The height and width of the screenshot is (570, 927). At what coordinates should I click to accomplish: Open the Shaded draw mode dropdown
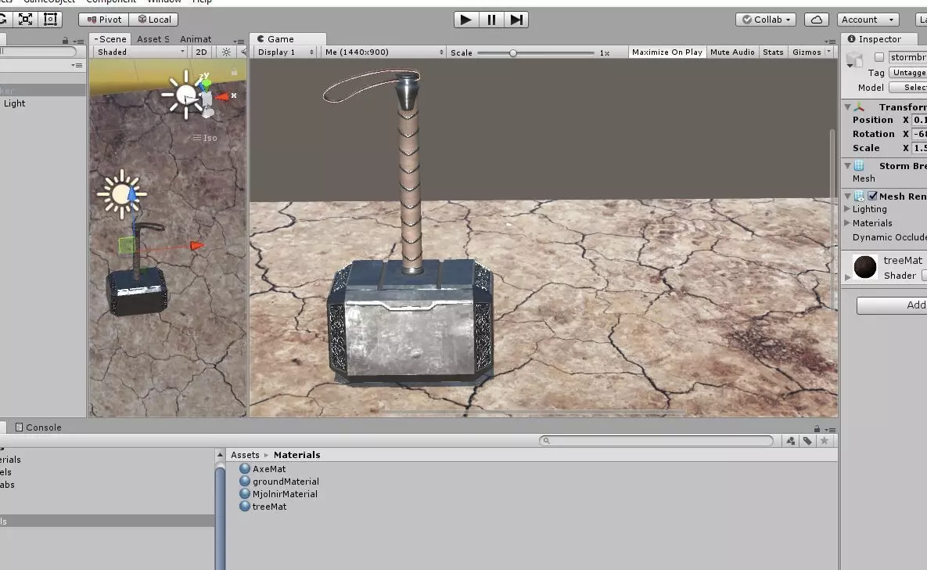point(141,52)
